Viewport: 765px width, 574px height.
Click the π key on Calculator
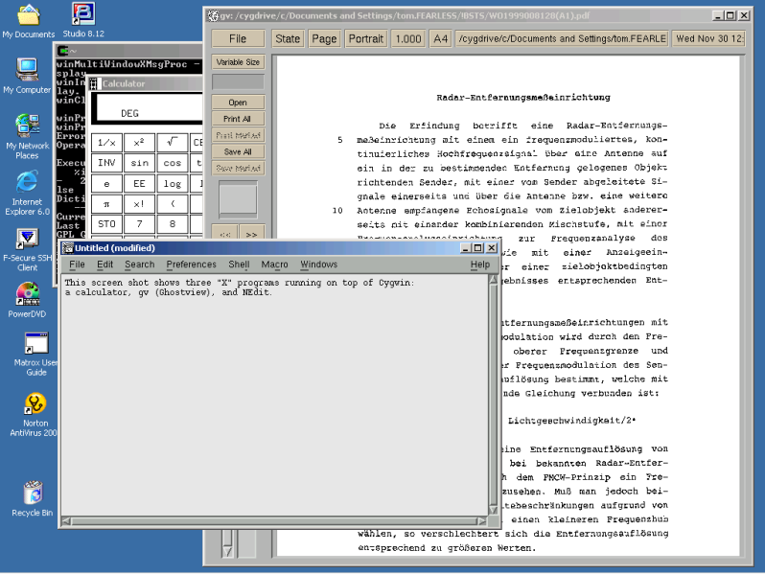pos(106,204)
